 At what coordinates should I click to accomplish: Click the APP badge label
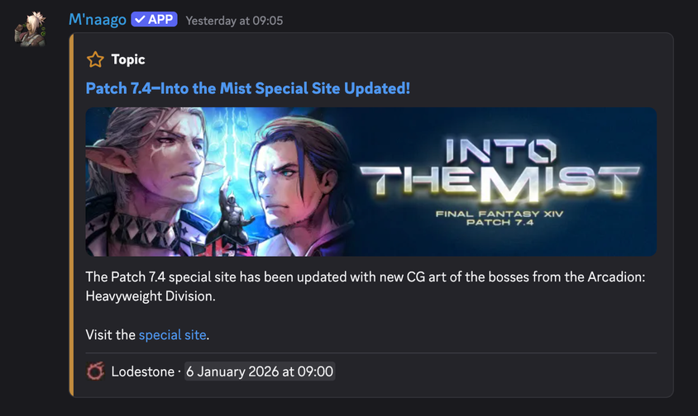[161, 20]
